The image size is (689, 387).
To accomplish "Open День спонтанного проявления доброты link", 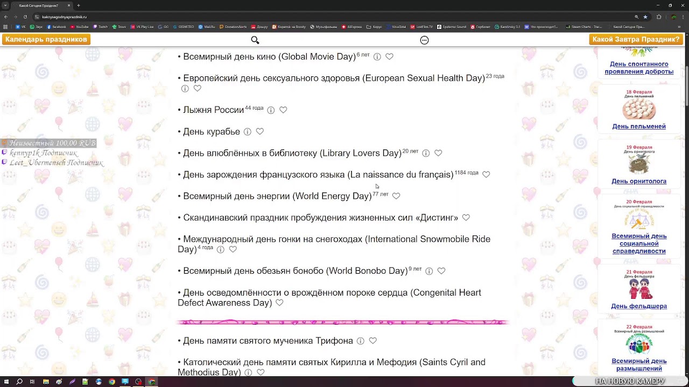I will tap(639, 68).
